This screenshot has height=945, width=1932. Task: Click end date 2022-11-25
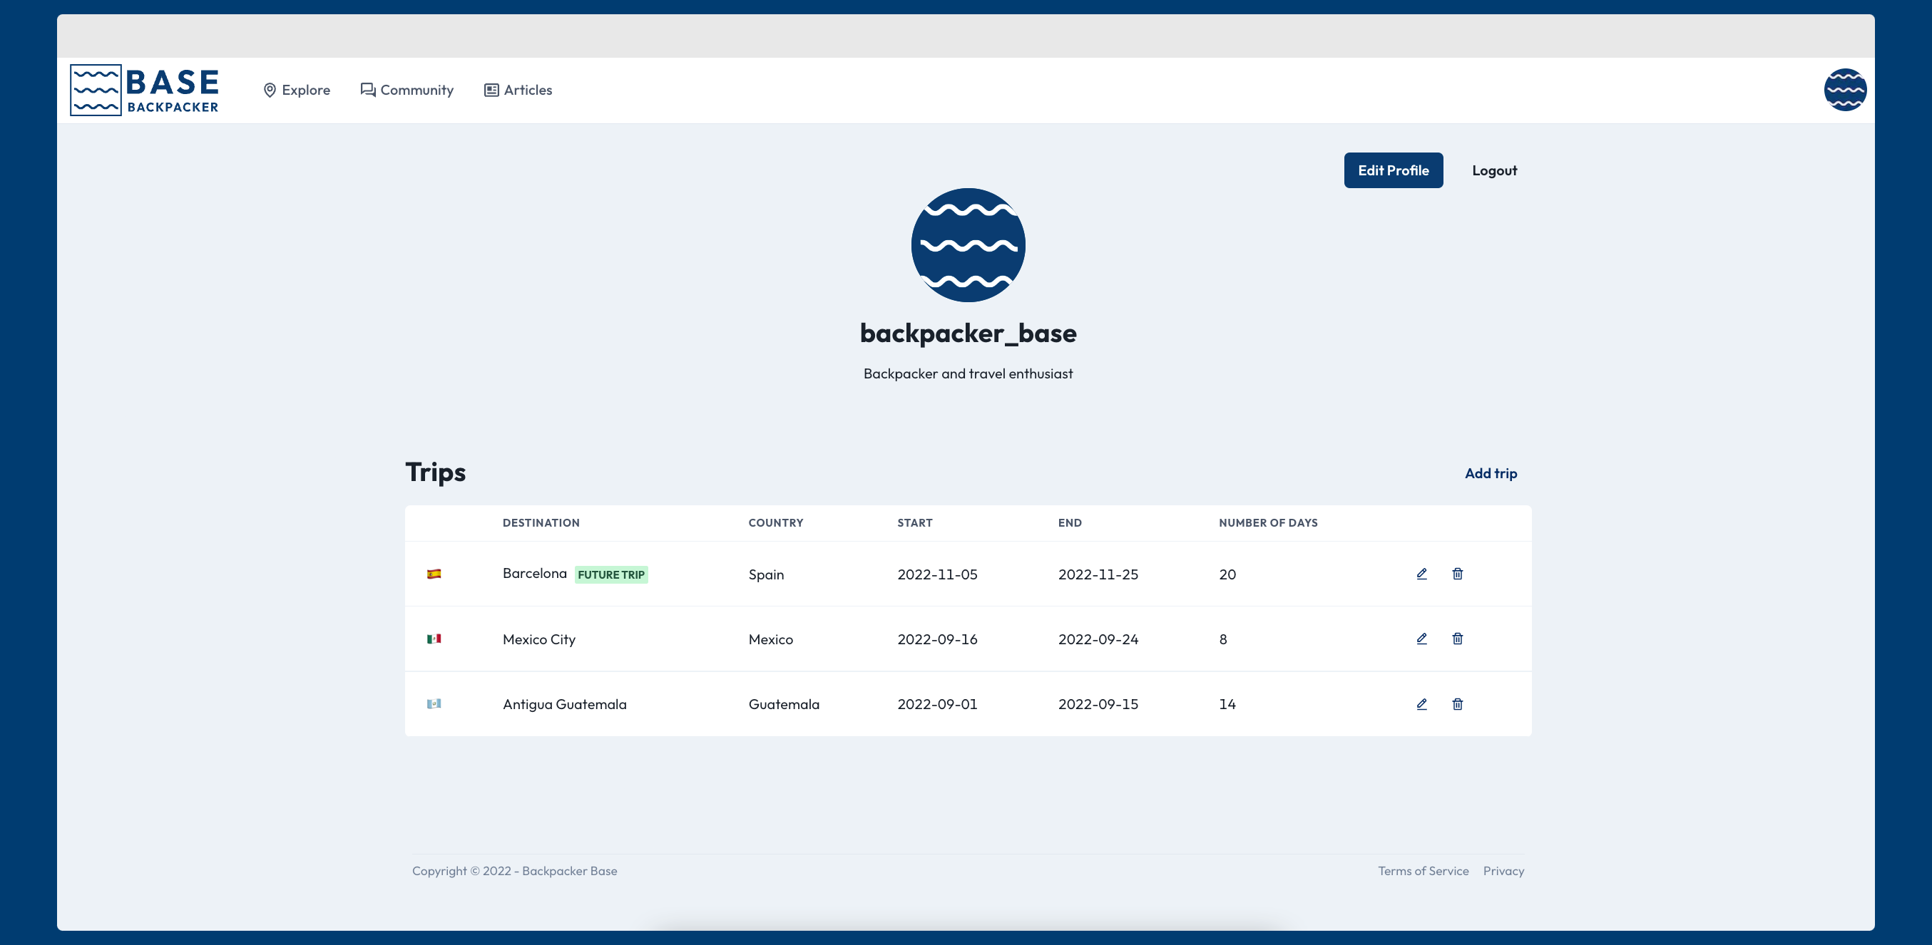[1098, 574]
